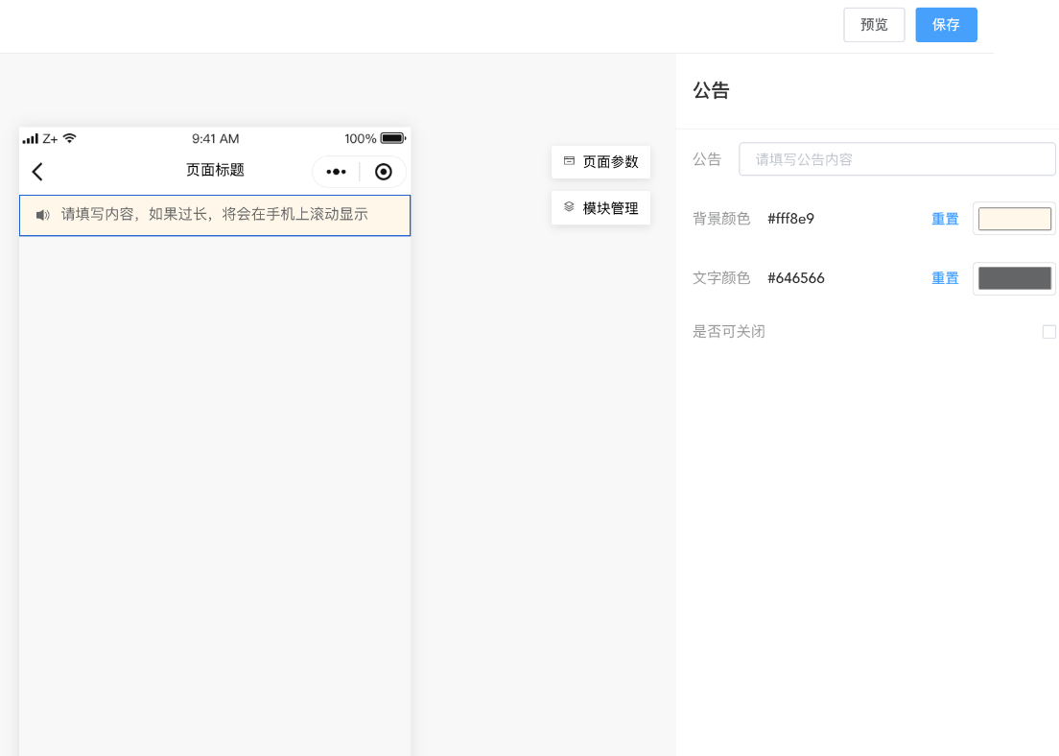The height and width of the screenshot is (756, 1059).
Task: Reset the 背景颜色 value
Action: [x=945, y=219]
